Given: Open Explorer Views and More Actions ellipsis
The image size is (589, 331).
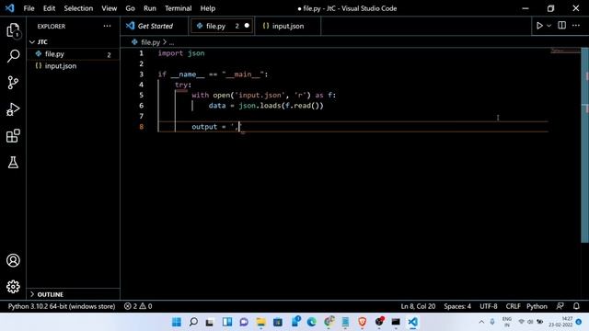Looking at the screenshot, I should coord(107,26).
